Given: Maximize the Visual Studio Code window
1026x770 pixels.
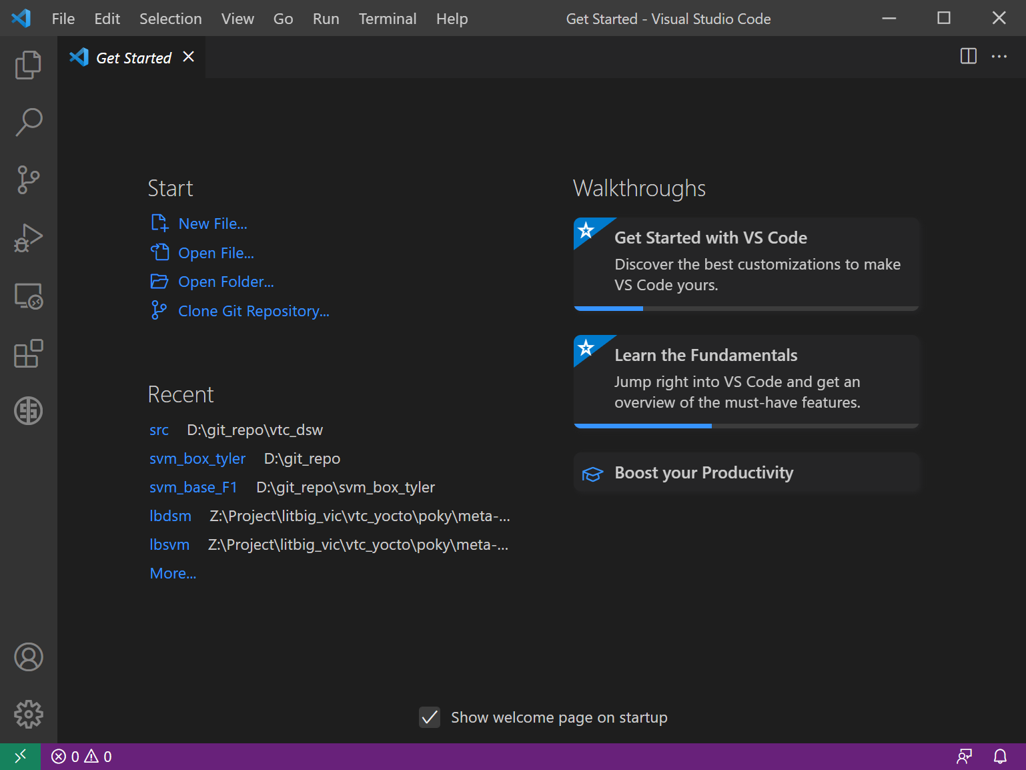Looking at the screenshot, I should point(944,18).
